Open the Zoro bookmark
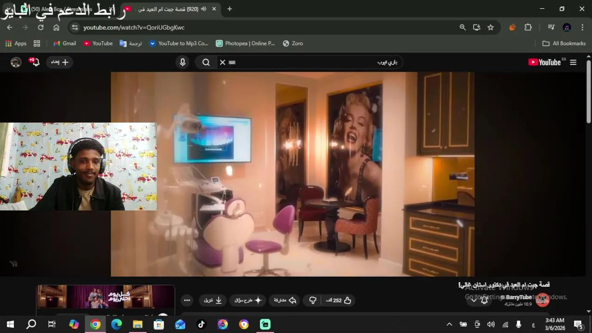 point(293,43)
